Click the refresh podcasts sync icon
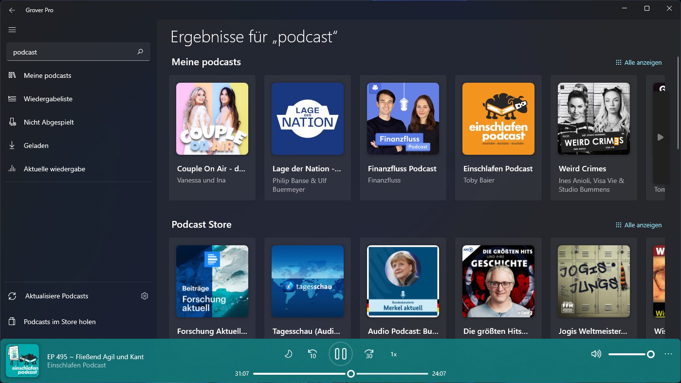Screen dimensions: 681x383 (13, 296)
